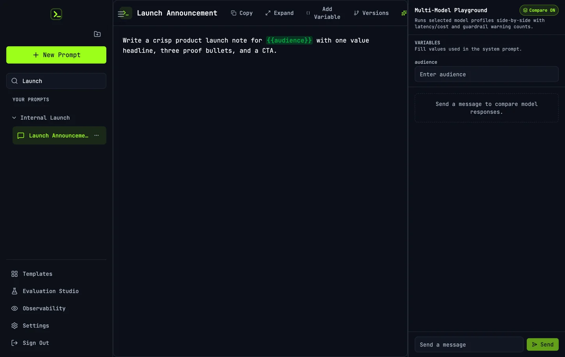Click the {{audience}} variable in the prompt

(289, 40)
